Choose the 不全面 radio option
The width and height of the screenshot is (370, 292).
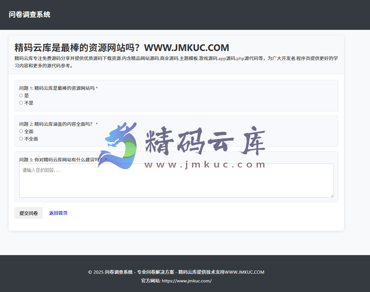pyautogui.click(x=21, y=139)
